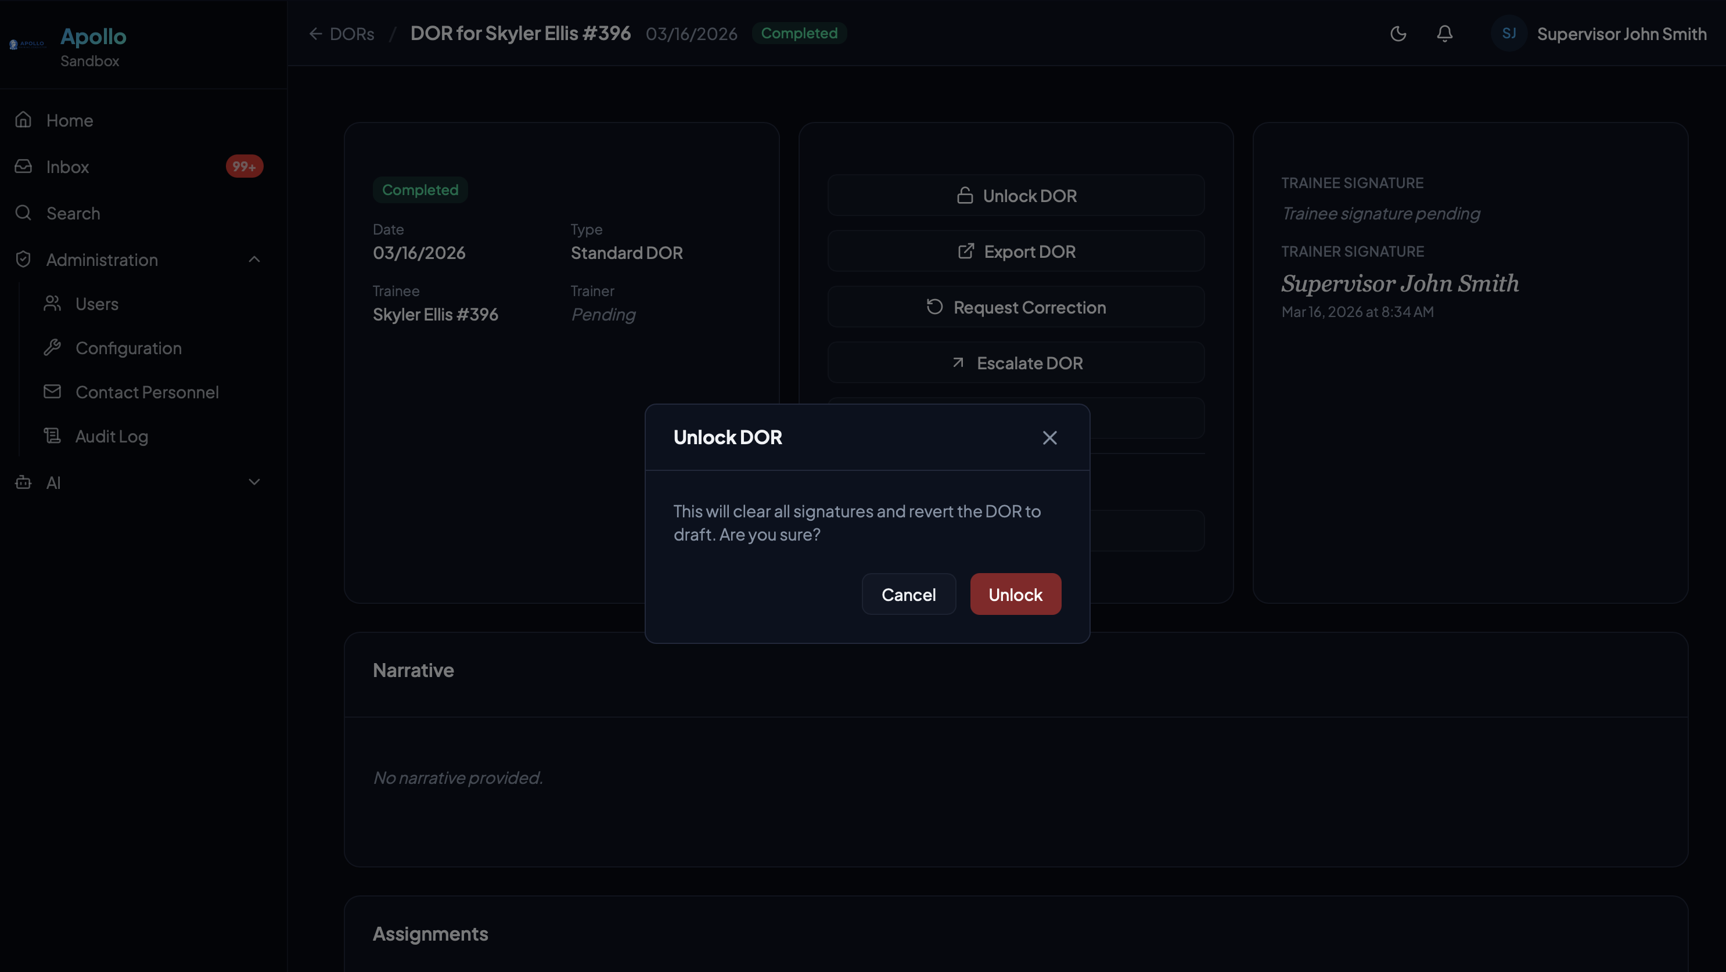Click the Administration shield icon
The width and height of the screenshot is (1726, 972).
(23, 259)
